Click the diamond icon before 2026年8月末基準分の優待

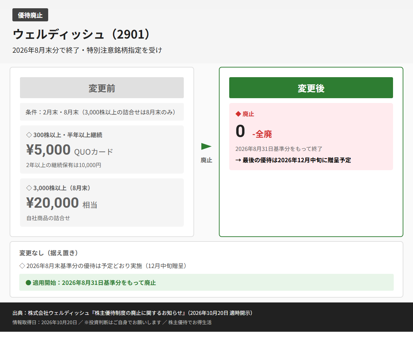coord(22,266)
